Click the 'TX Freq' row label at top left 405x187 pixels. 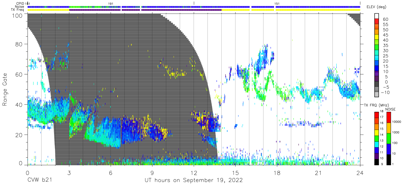[18, 10]
